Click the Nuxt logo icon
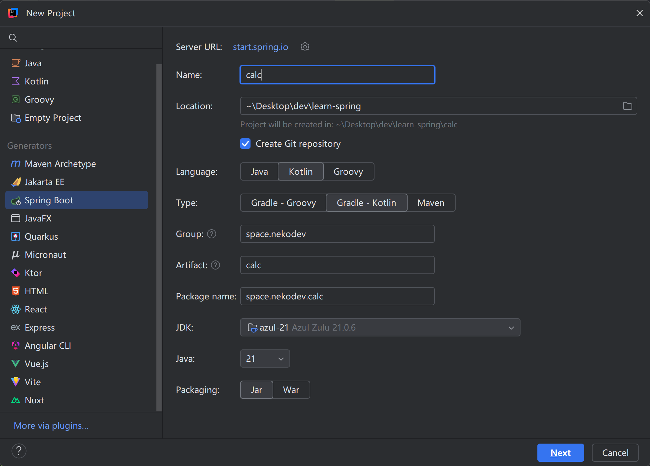Screen dimensions: 650x466 pyautogui.click(x=16, y=400)
